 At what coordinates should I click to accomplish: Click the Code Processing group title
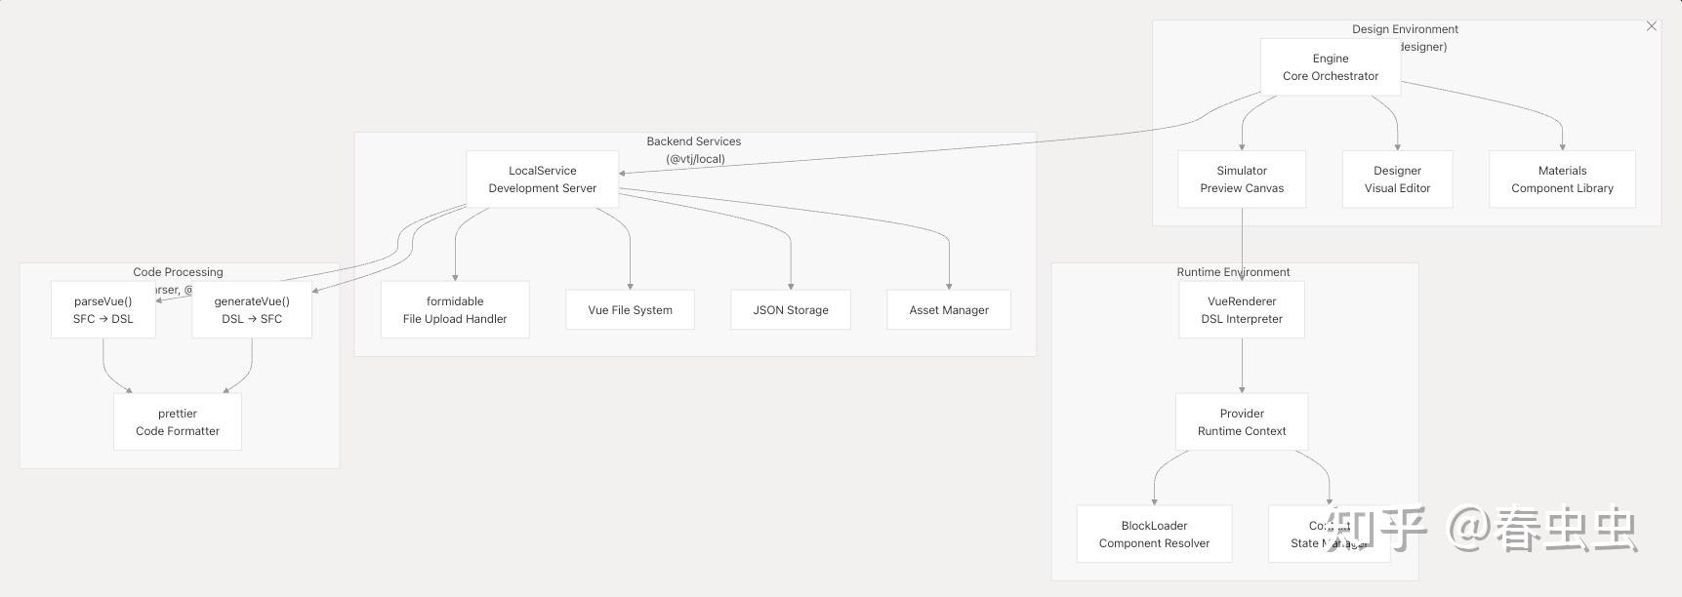click(178, 272)
